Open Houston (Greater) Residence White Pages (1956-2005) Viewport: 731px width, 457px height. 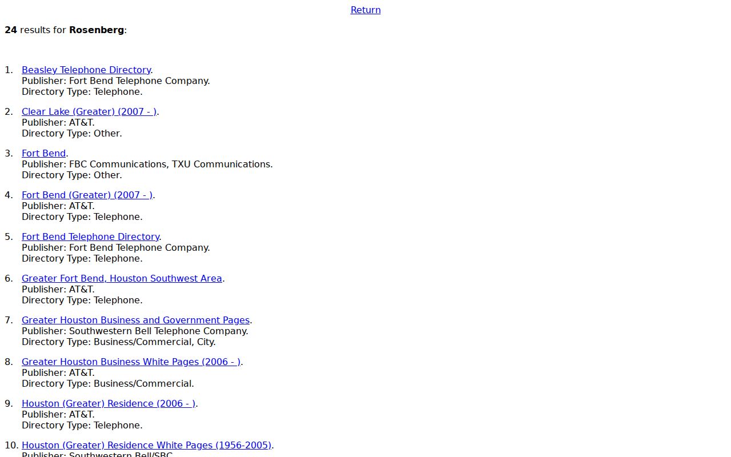[x=146, y=445]
